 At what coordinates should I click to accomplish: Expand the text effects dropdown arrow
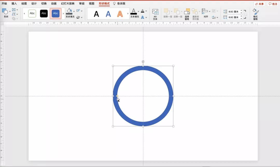click(146, 17)
